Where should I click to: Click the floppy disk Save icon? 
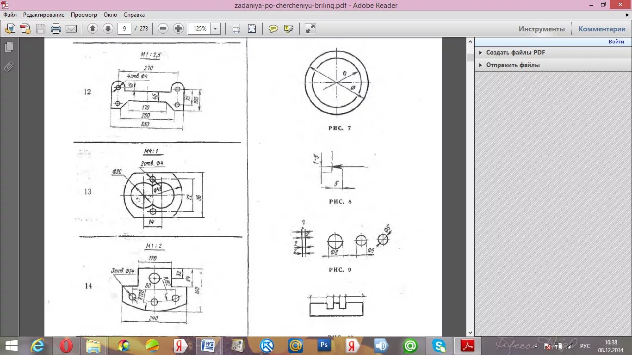click(41, 29)
